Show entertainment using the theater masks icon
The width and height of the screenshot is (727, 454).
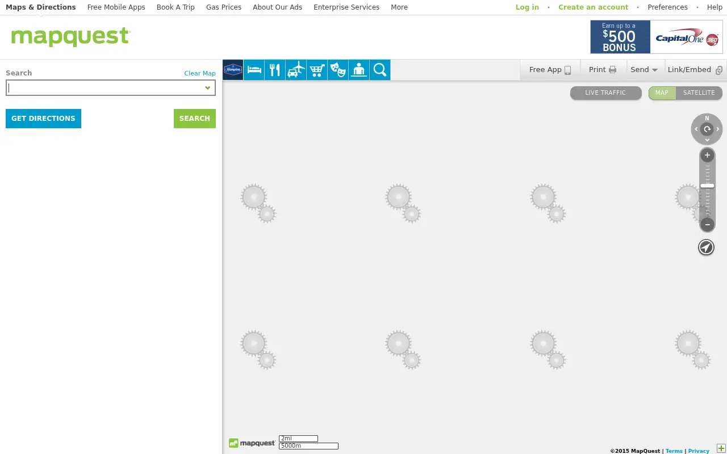point(338,70)
